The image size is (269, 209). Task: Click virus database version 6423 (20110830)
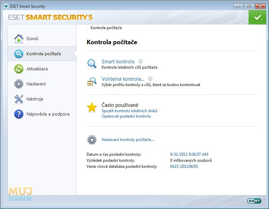184,166
